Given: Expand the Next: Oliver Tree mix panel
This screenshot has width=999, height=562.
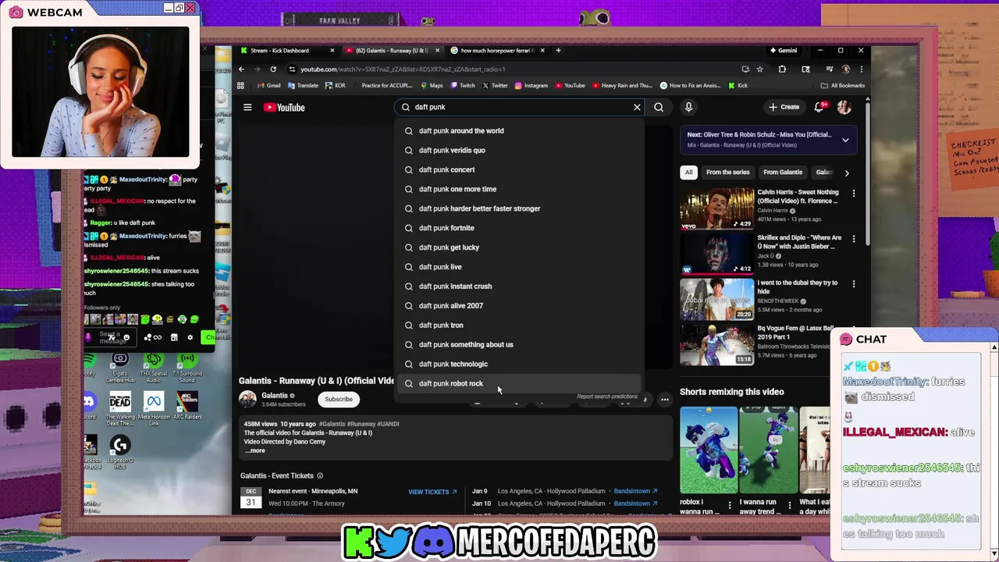Looking at the screenshot, I should point(845,140).
